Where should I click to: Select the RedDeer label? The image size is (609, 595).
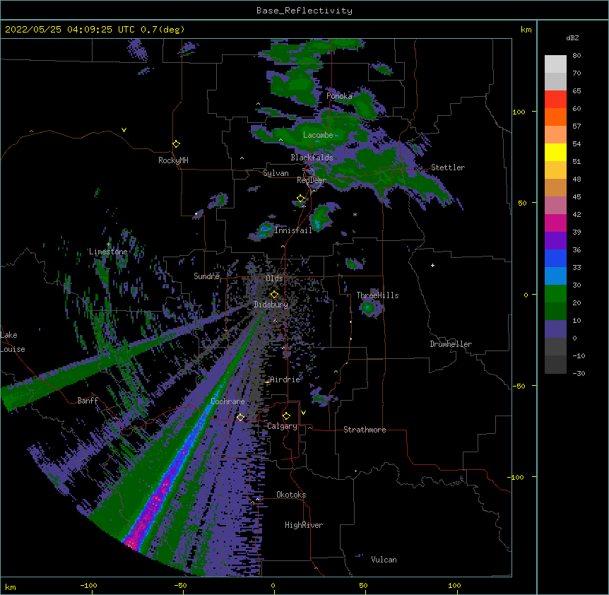(312, 180)
